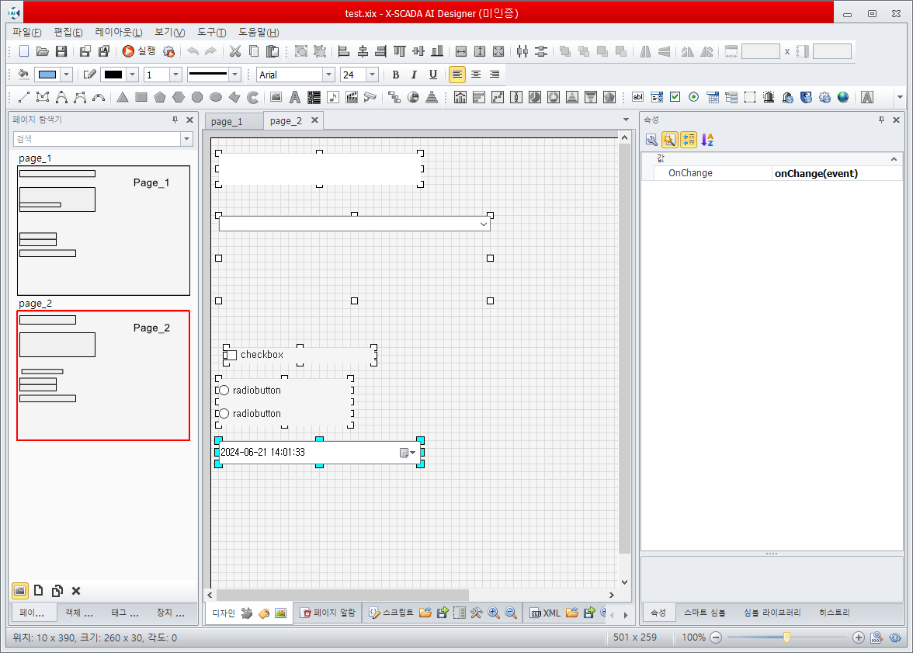Expand page search dropdown arrow
Screen dimensions: 913x653
pyautogui.click(x=187, y=139)
